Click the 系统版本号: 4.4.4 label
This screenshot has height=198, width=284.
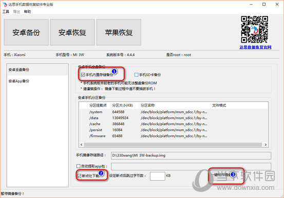121,55
